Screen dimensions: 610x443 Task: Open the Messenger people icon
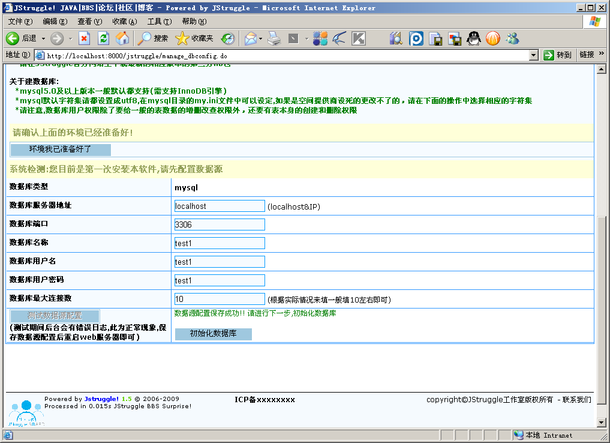click(512, 38)
